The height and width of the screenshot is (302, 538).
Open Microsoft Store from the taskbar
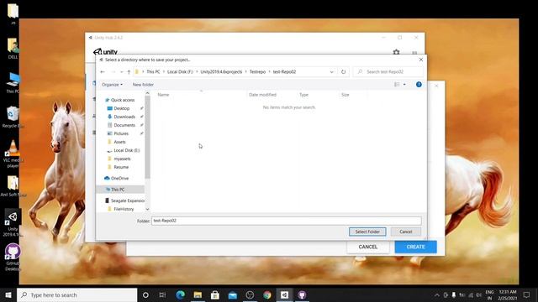215,294
